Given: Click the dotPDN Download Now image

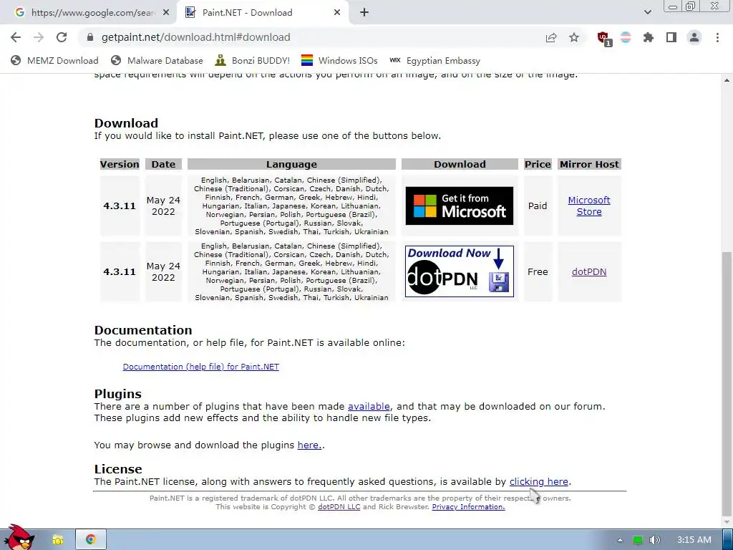Looking at the screenshot, I should [x=459, y=271].
